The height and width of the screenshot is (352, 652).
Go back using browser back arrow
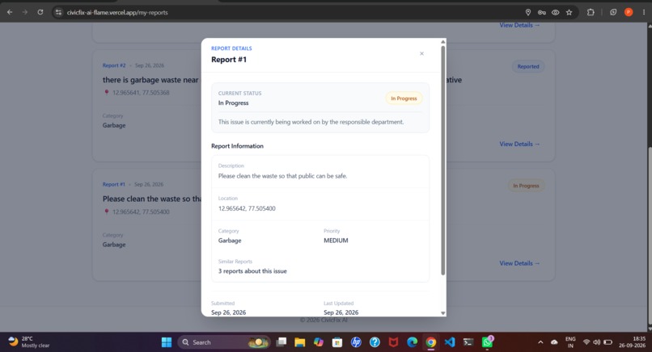click(10, 12)
